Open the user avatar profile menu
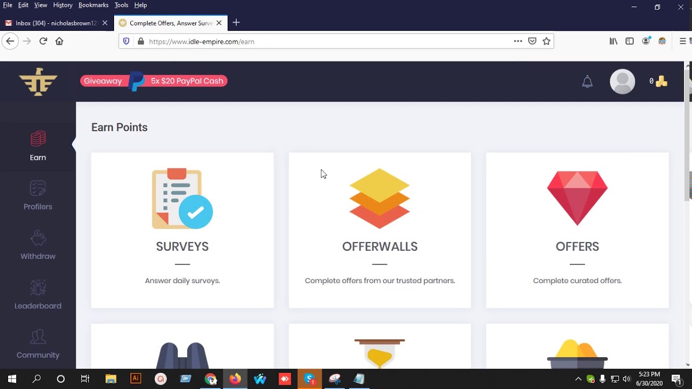The width and height of the screenshot is (692, 389). [622, 82]
